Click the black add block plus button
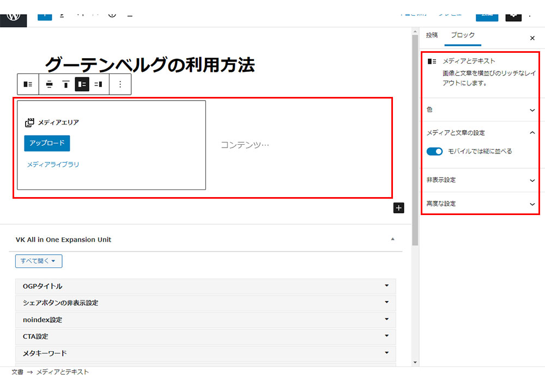This screenshot has height=392, width=545. 398,207
